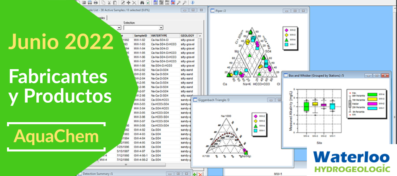Click the Waterloo Hydrogeologic logo

point(352,162)
